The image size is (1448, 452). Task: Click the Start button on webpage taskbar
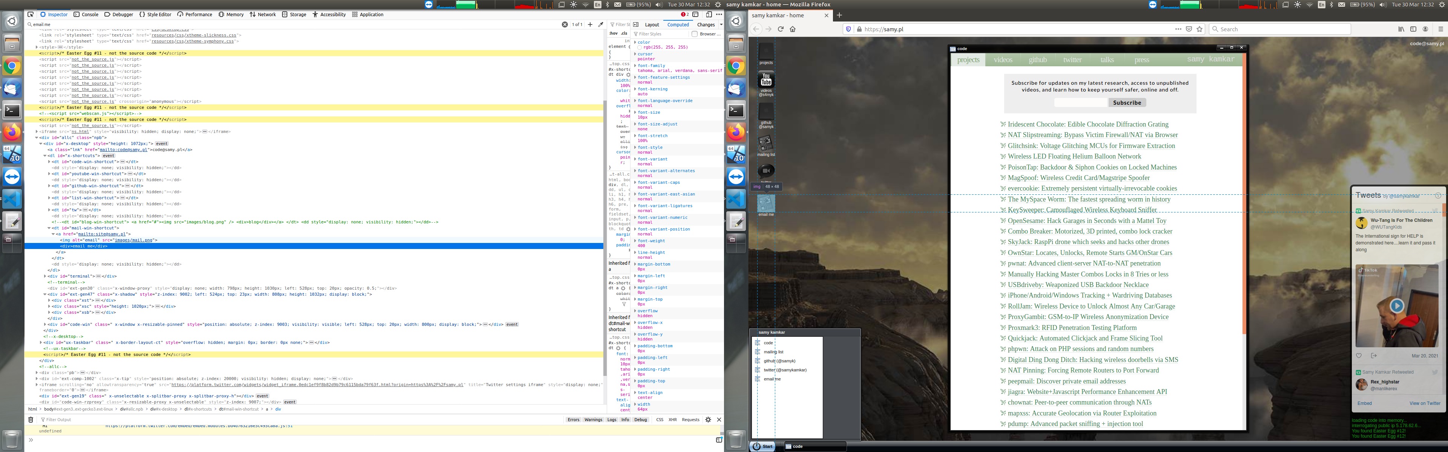pyautogui.click(x=763, y=446)
